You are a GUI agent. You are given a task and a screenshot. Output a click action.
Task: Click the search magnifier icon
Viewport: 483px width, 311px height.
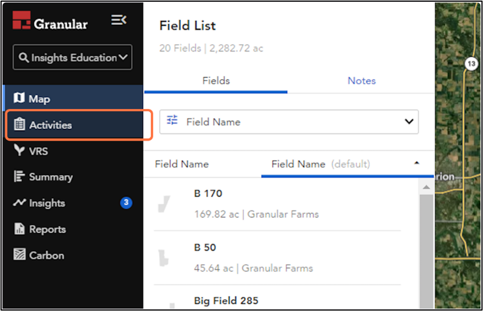click(24, 58)
